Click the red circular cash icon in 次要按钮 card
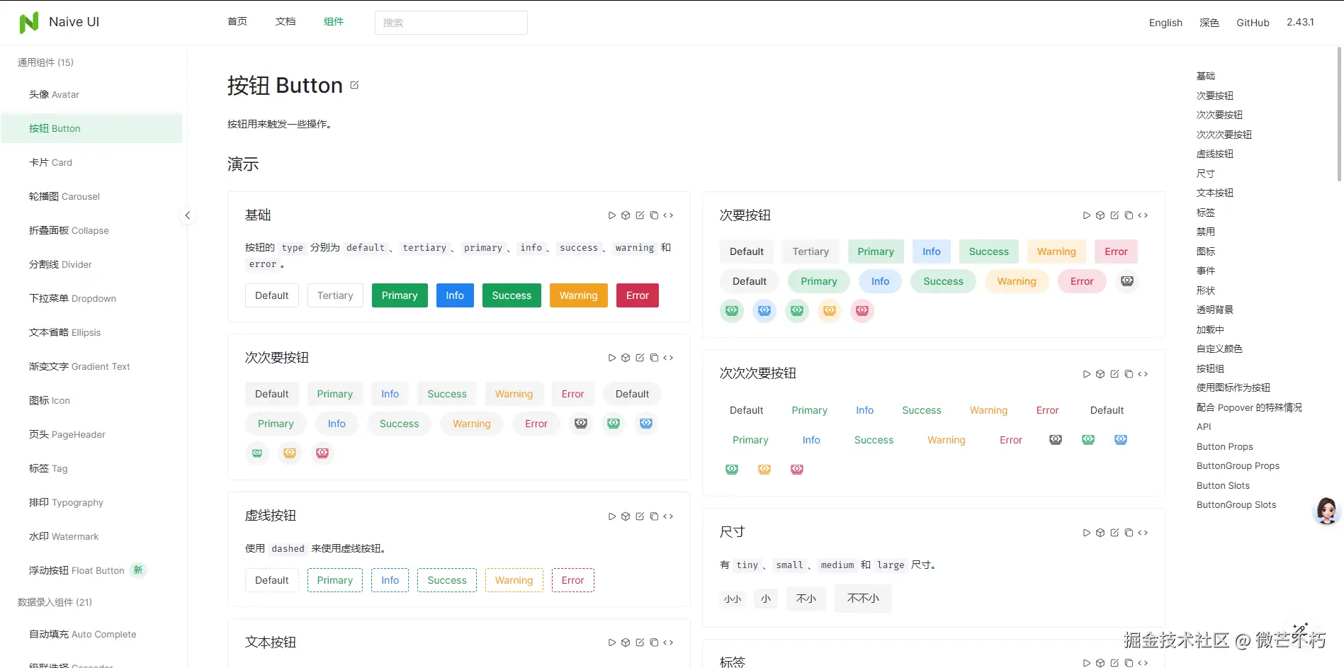 [862, 311]
